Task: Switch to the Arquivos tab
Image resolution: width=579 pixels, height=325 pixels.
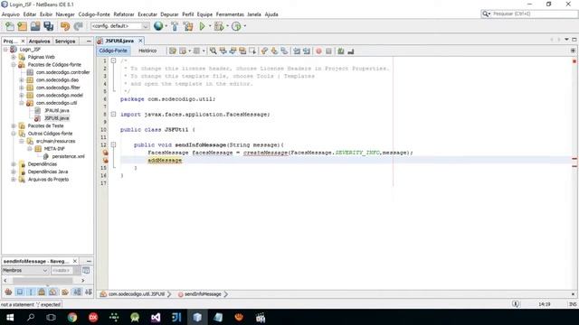Action: pyautogui.click(x=39, y=42)
